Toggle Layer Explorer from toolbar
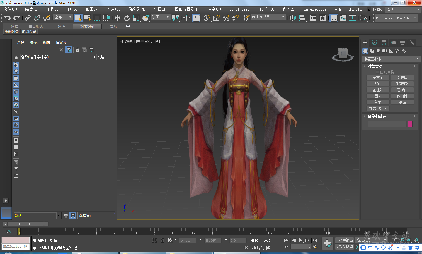Viewport: 422px width, 254px height. point(323,18)
